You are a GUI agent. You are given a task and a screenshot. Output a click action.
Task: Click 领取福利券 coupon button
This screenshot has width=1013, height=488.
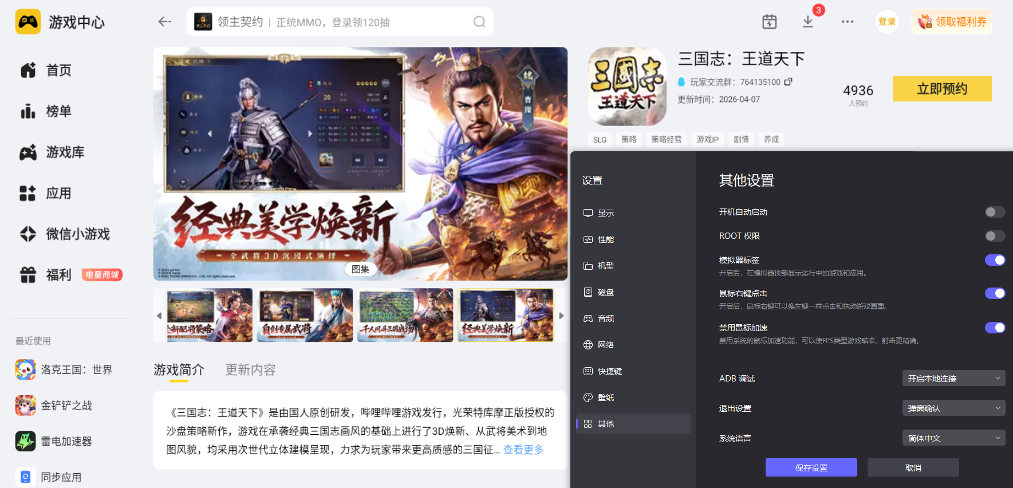[x=952, y=22]
